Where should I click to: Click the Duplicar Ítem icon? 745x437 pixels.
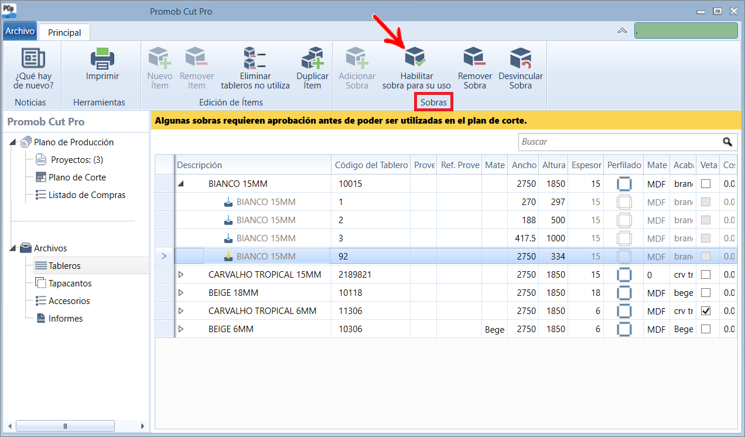[312, 58]
